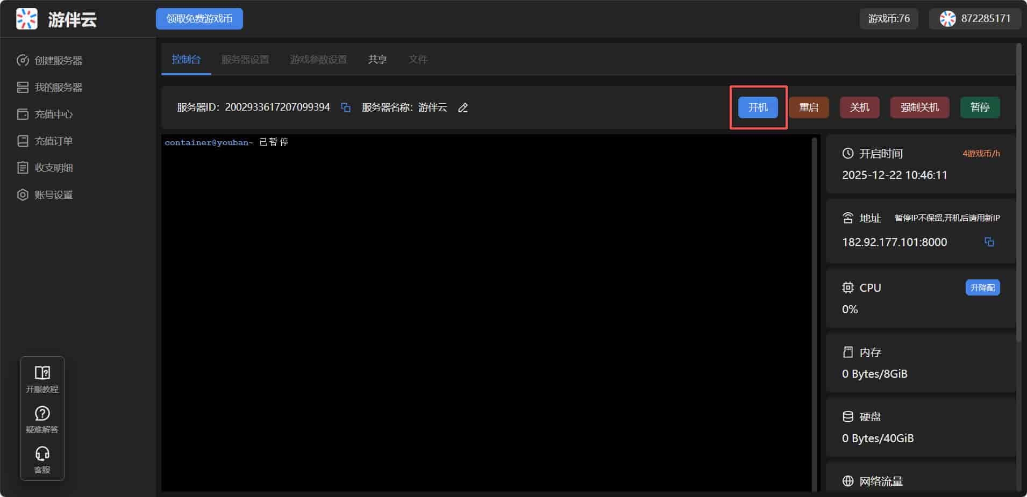This screenshot has width=1027, height=497.
Task: Contact 客服 support via headset icon
Action: tap(42, 459)
